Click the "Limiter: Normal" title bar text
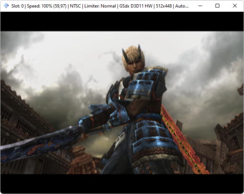244x194 pixels. tap(100, 6)
